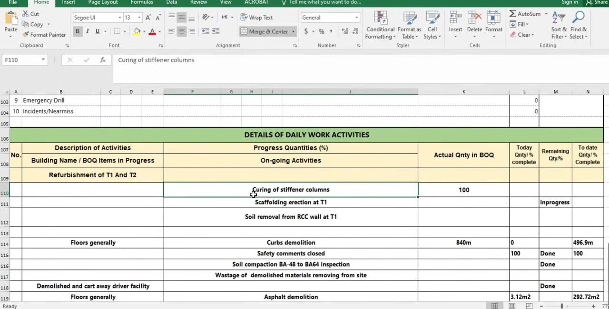Cut the selection with the scissors button

(30, 14)
